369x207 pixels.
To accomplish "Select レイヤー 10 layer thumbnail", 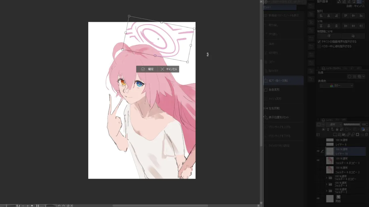I will (330, 151).
